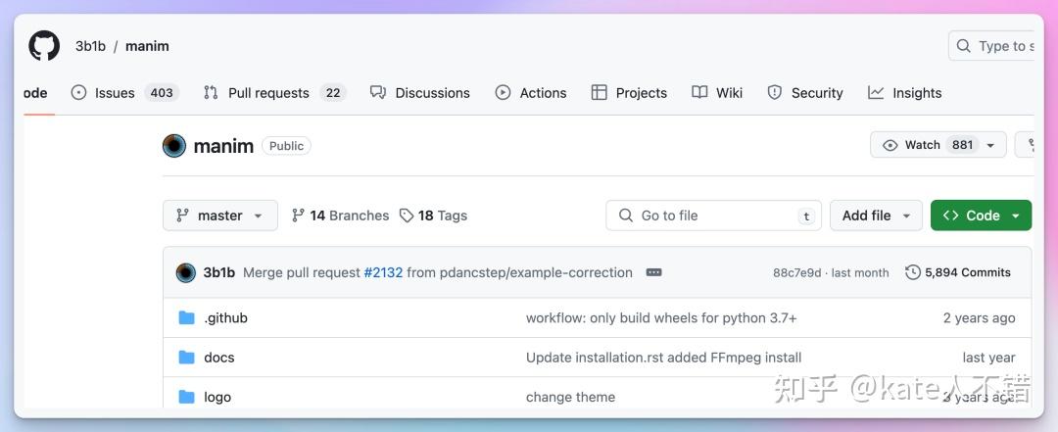Open the Insights tab
Screen dimensions: 1058x432
(x=905, y=93)
